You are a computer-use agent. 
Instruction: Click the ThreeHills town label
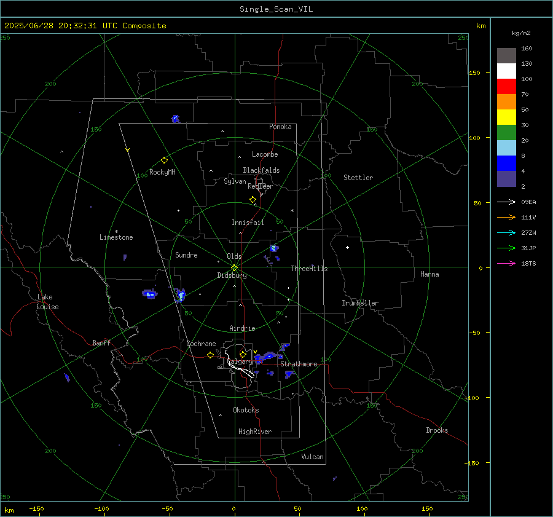pos(309,269)
